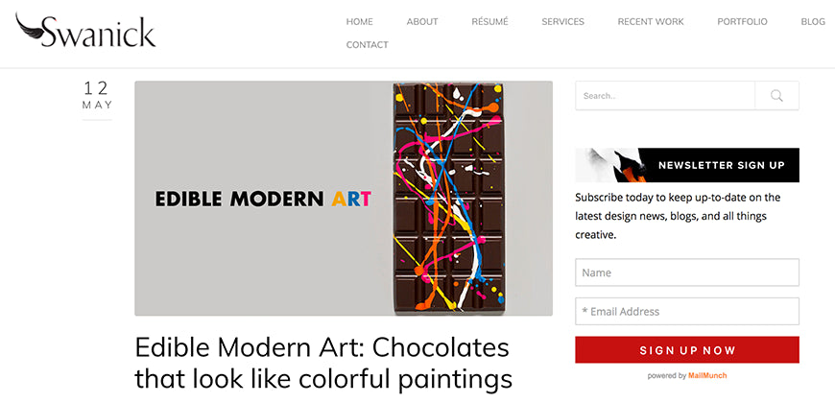Click the EDIBLE MODERN ART banner text
The width and height of the screenshot is (835, 403).
click(263, 200)
